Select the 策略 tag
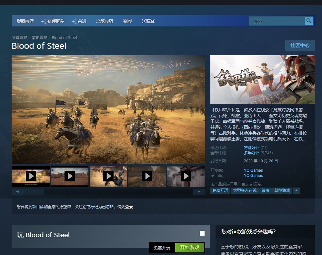 pos(266,190)
